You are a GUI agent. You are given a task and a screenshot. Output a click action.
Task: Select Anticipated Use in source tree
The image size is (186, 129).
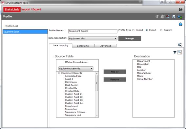73,76
